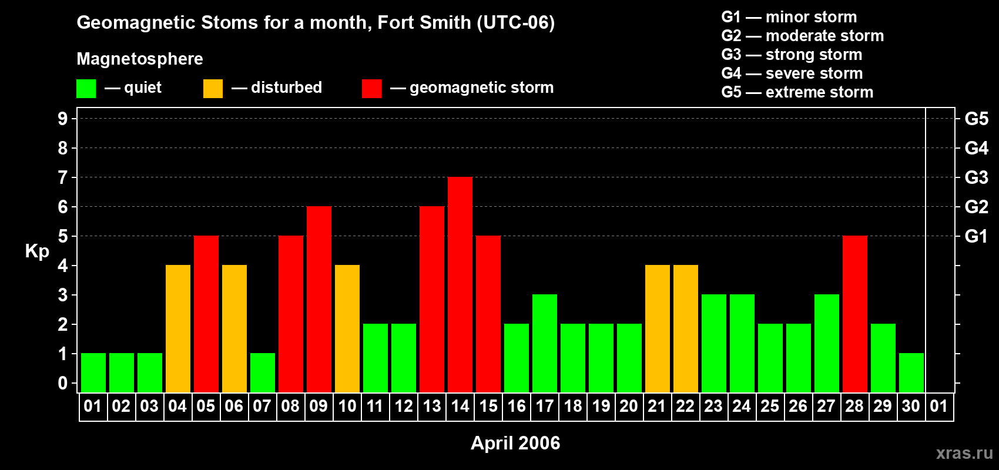This screenshot has height=470, width=999.
Task: Click the 'G2 — moderate storm' legend line
Action: pyautogui.click(x=803, y=36)
